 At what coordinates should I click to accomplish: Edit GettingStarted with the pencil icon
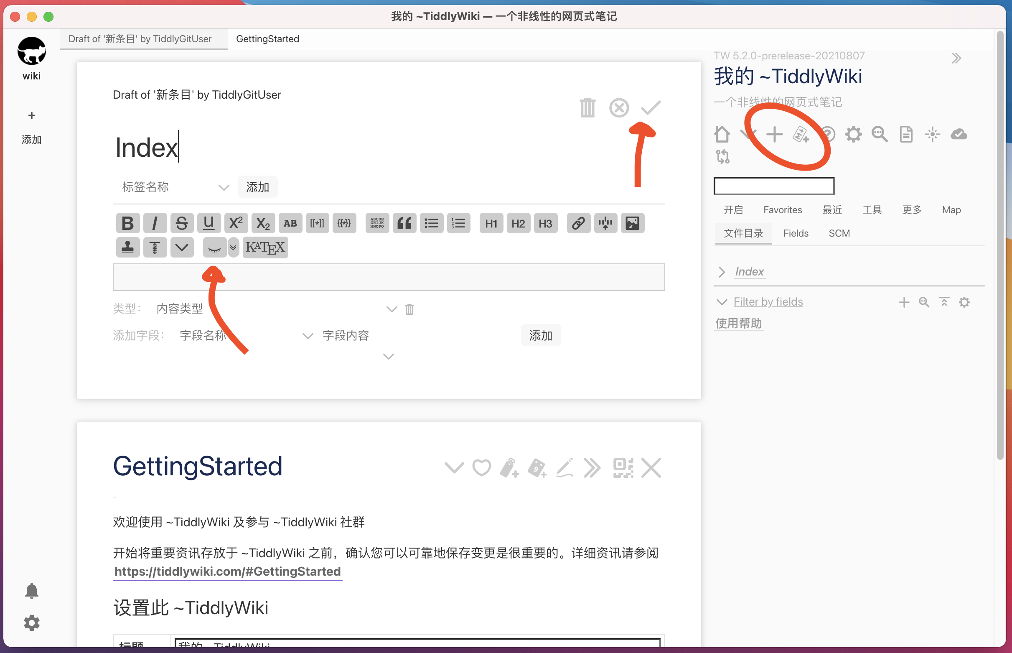[564, 468]
